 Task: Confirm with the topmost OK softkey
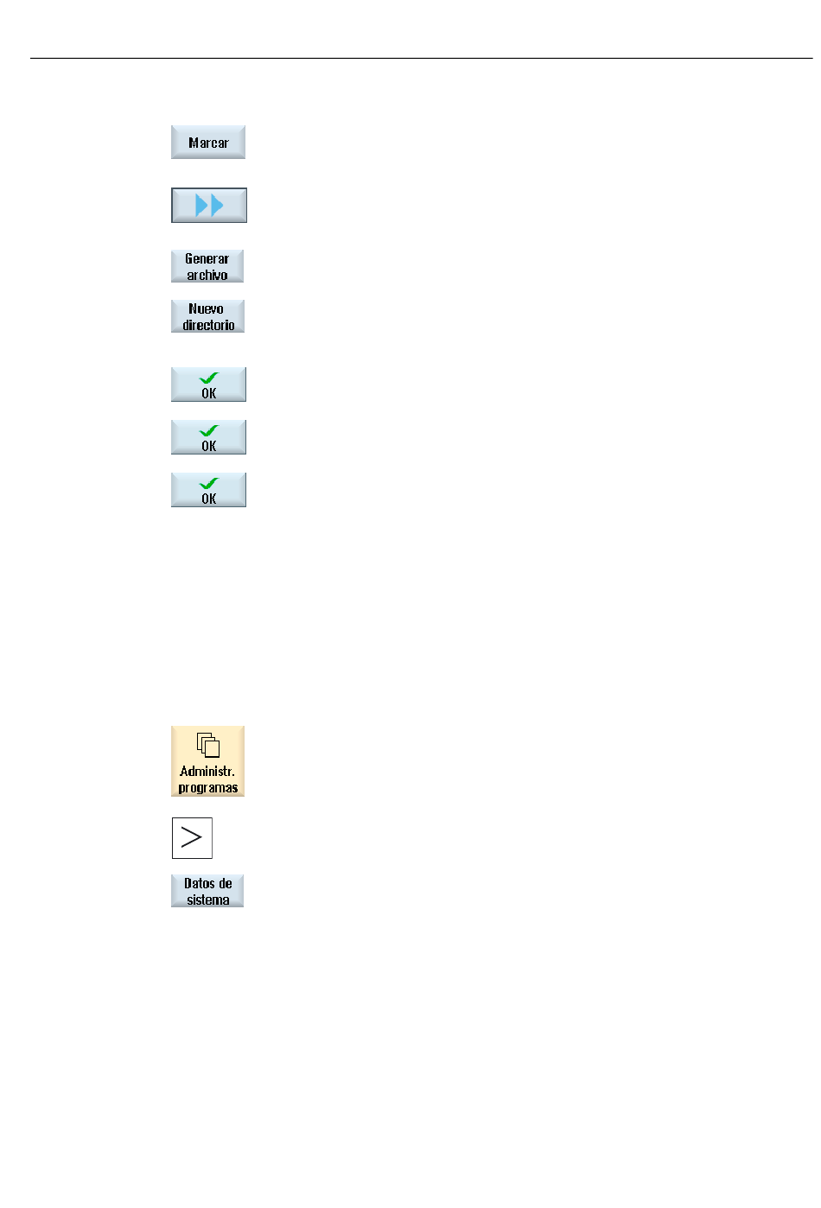208,385
